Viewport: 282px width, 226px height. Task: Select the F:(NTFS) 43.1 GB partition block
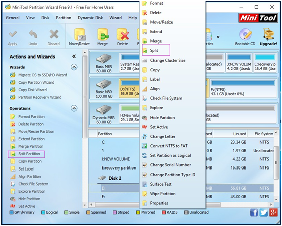(x=243, y=88)
